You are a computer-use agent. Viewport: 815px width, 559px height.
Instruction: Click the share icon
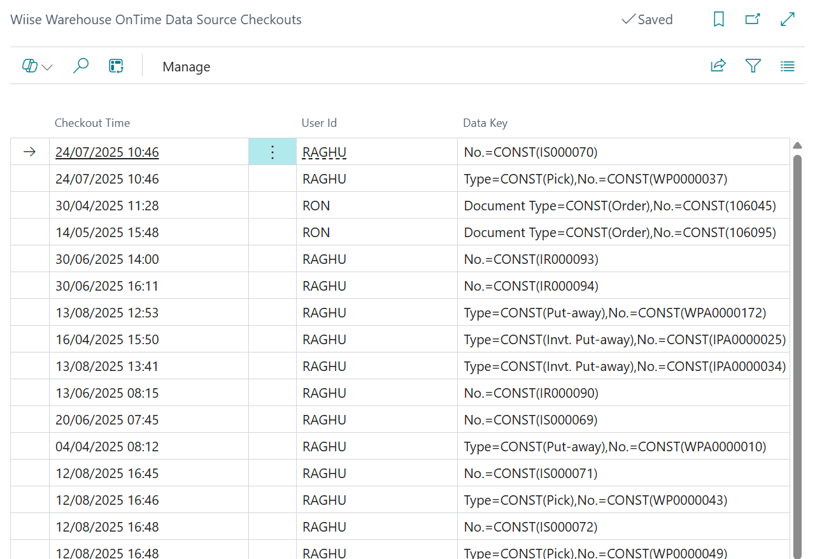coord(718,66)
